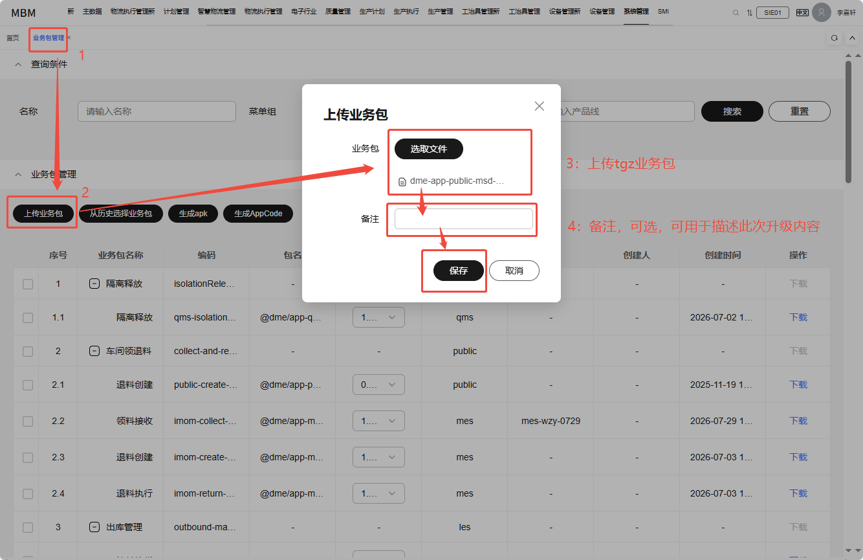Screen dimensions: 863x560
Task: Click the search icon in the tab bar
Action: pos(835,38)
